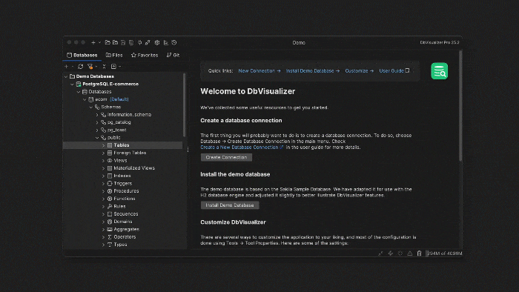Screen dimensions: 519x292
Task: Click the Customize quick link
Action: (x=360, y=70)
